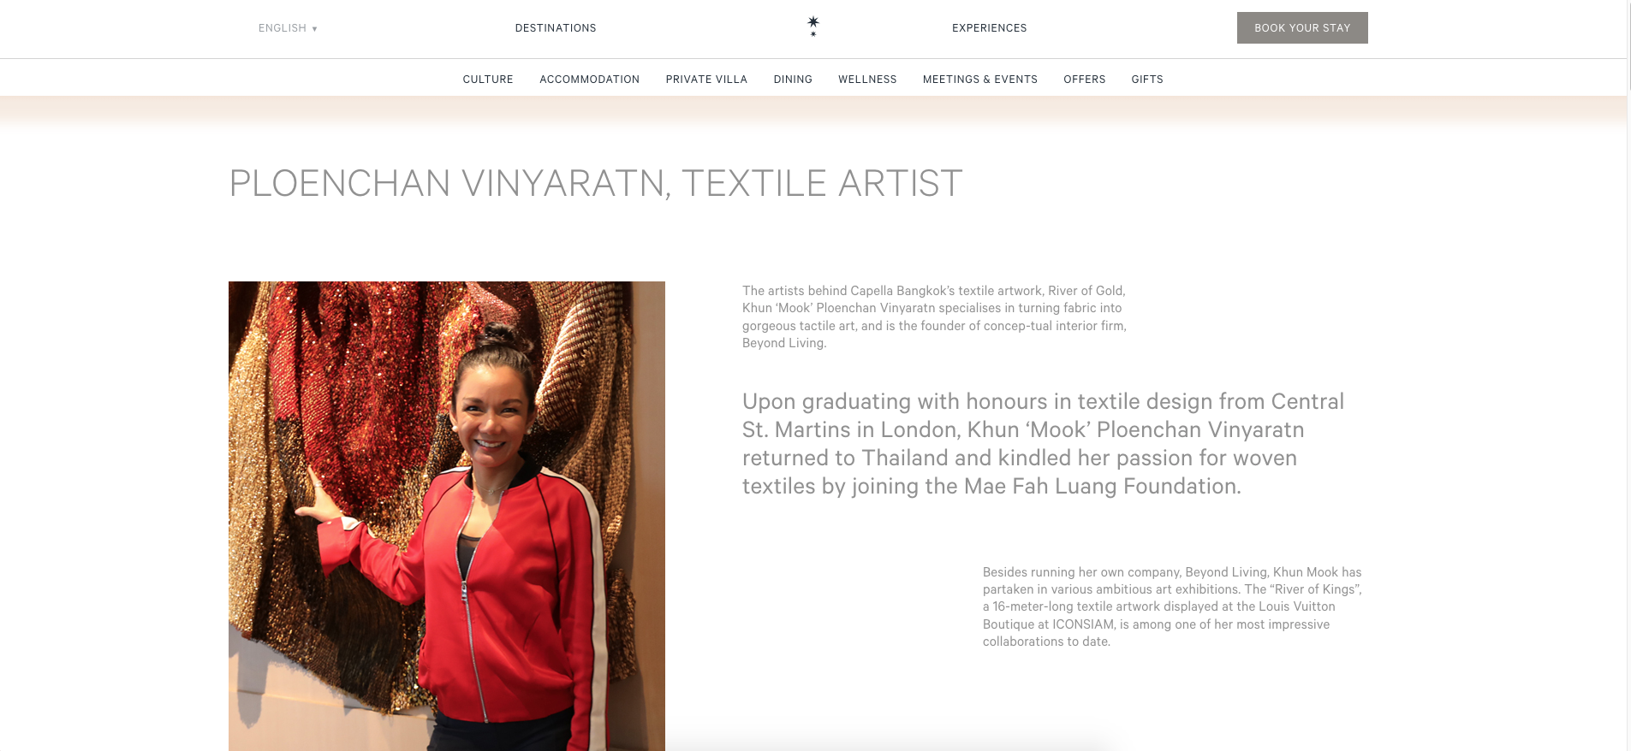Navigate to the WELLNESS page
Viewport: 1631px width, 751px height.
click(x=867, y=80)
